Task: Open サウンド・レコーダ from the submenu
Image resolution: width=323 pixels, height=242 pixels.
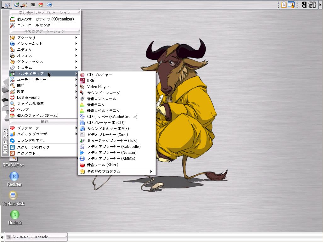Action: (x=117, y=93)
